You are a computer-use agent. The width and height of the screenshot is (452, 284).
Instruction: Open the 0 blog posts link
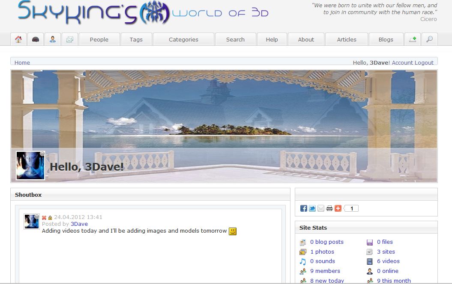pos(327,242)
